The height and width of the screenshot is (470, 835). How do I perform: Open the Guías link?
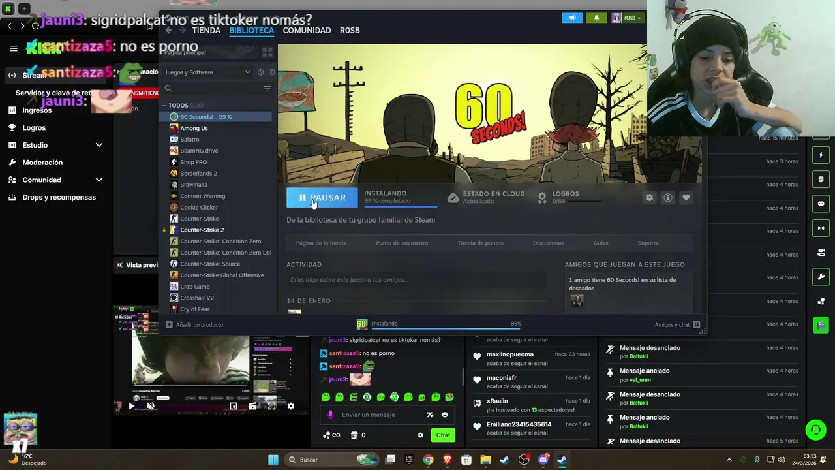[x=601, y=243]
